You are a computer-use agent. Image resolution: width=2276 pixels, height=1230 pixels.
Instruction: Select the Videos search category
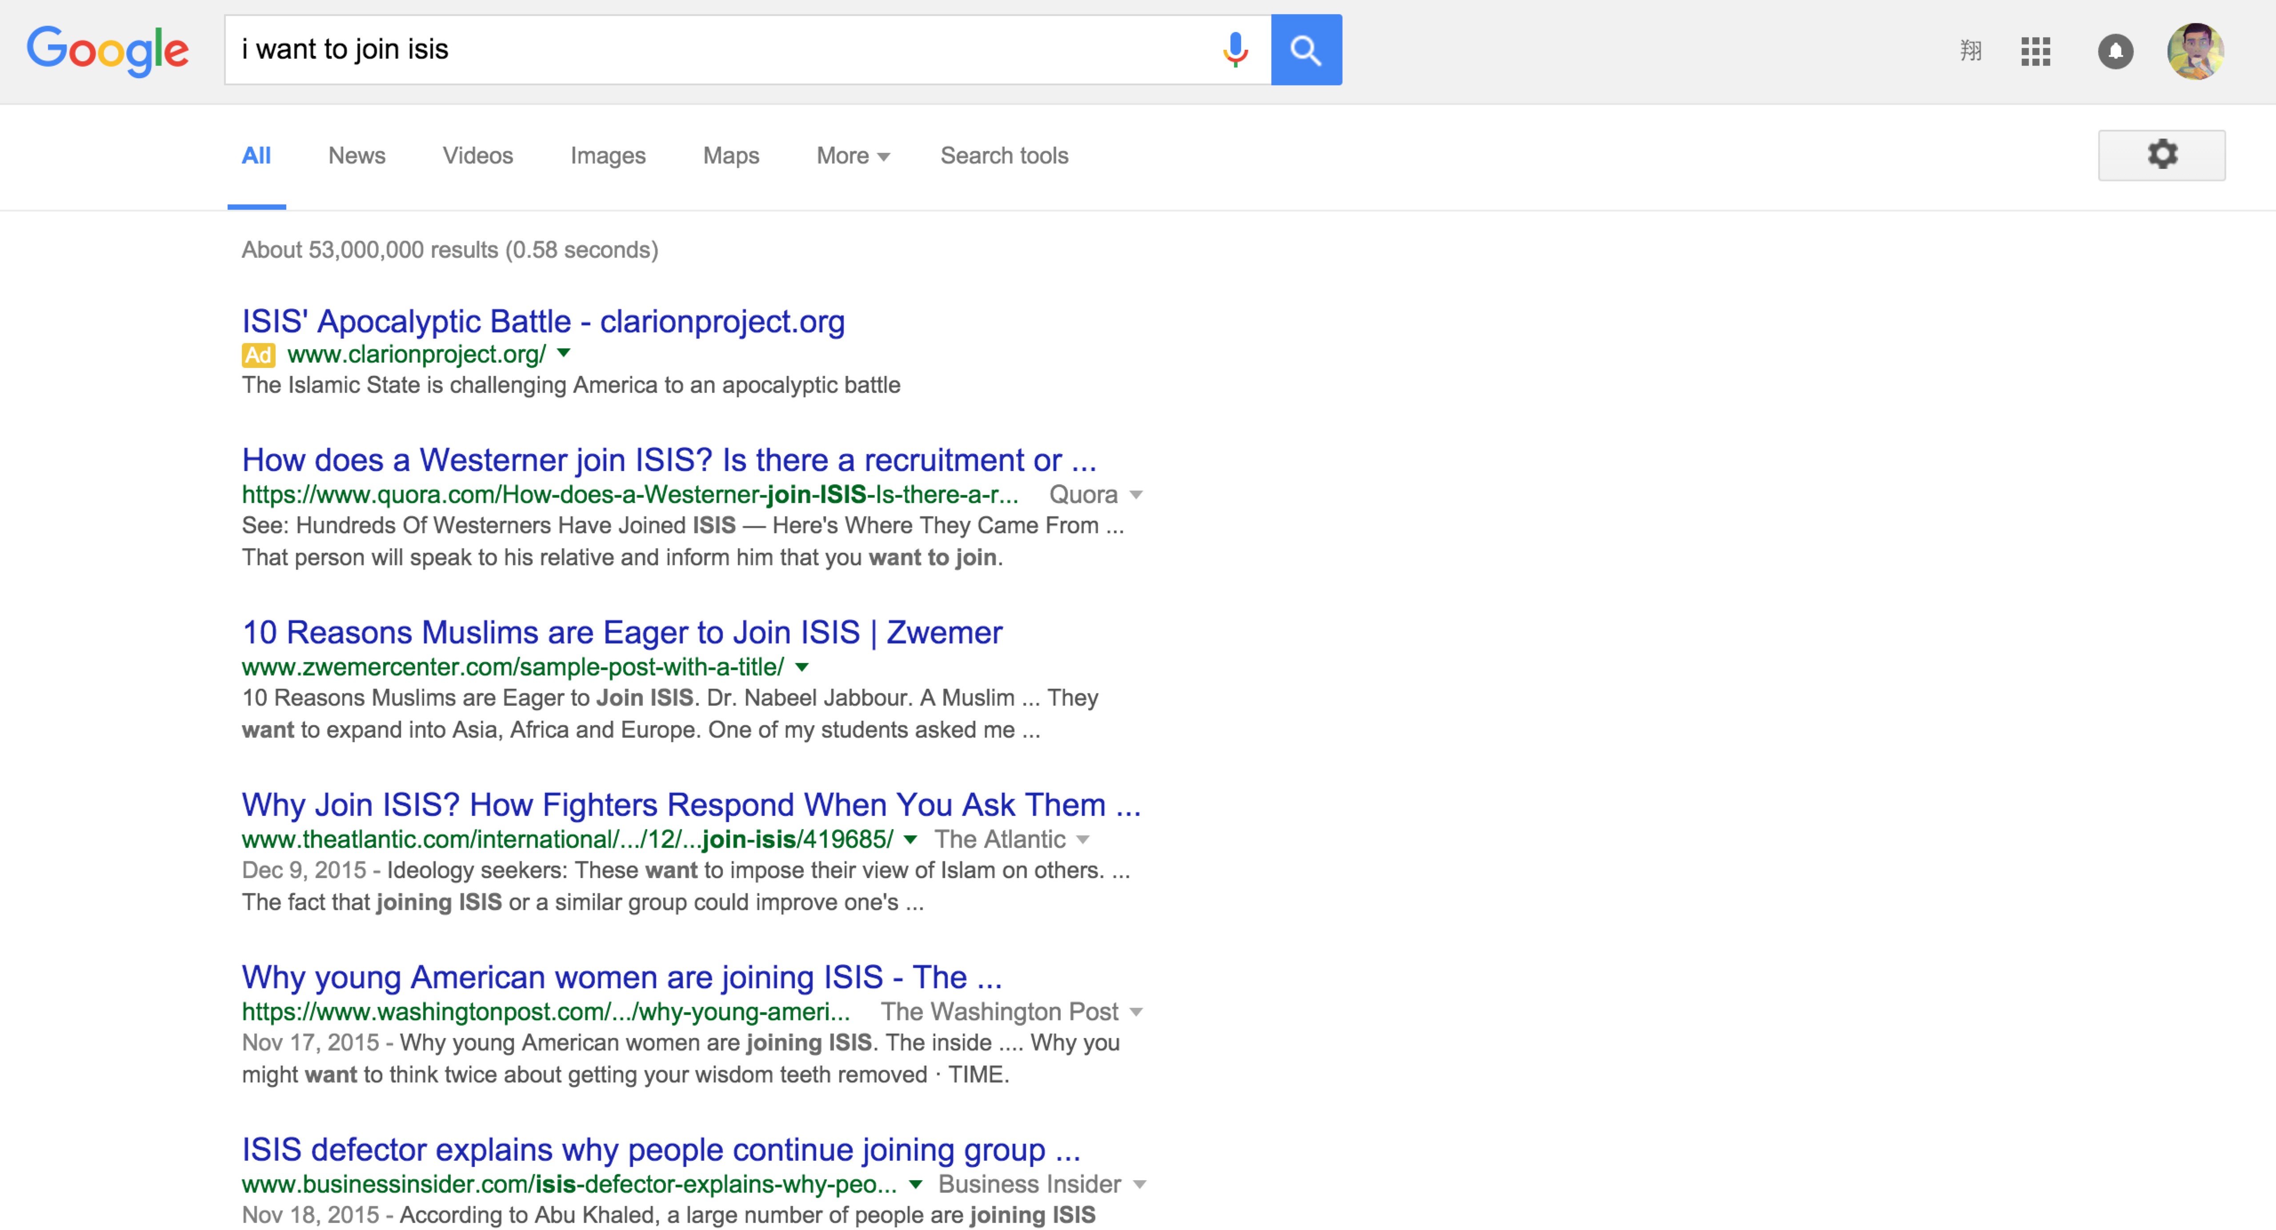pos(477,156)
